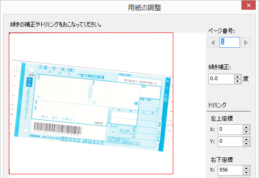The width and height of the screenshot is (259, 178).
Task: Go to previous page with left arrow
Action: 213,43
